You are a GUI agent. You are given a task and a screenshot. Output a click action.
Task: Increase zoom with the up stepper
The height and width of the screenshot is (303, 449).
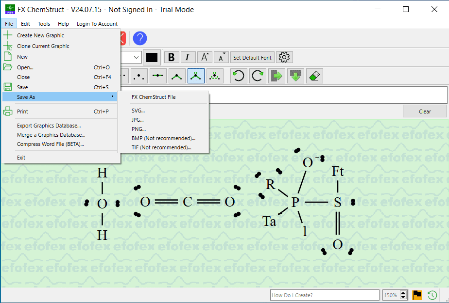pyautogui.click(x=403, y=293)
